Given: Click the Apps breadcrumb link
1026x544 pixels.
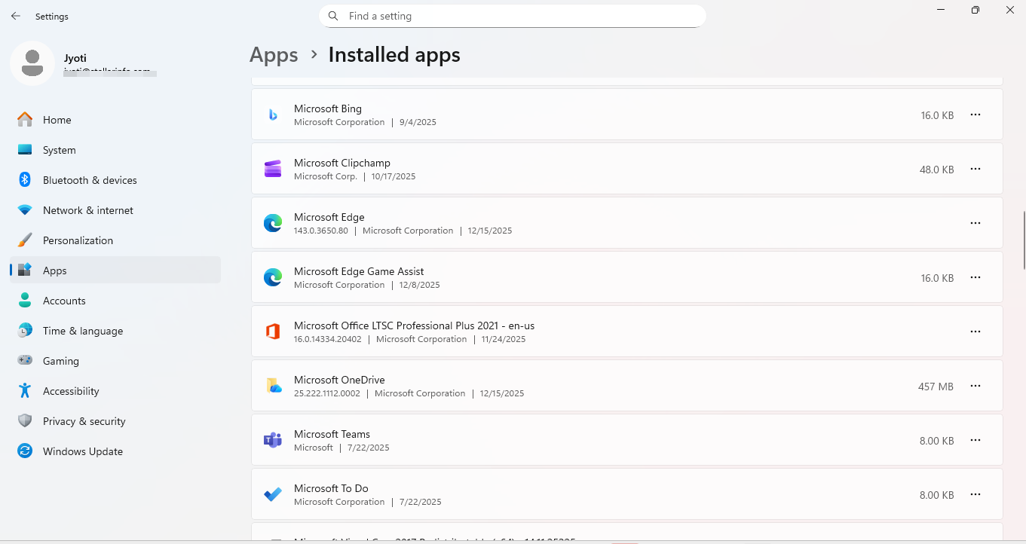Looking at the screenshot, I should (x=274, y=54).
